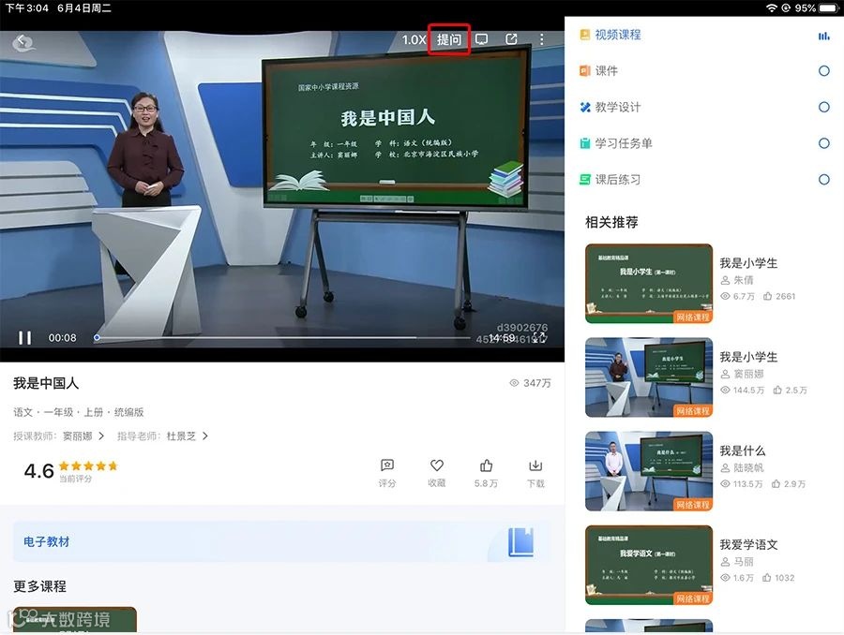Tap the 教学设计 blue tools icon
Image resolution: width=844 pixels, height=635 pixels.
(584, 107)
